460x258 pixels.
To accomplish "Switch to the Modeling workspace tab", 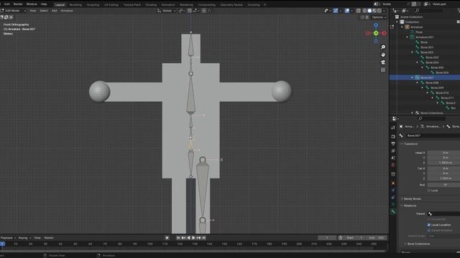I will point(75,5).
